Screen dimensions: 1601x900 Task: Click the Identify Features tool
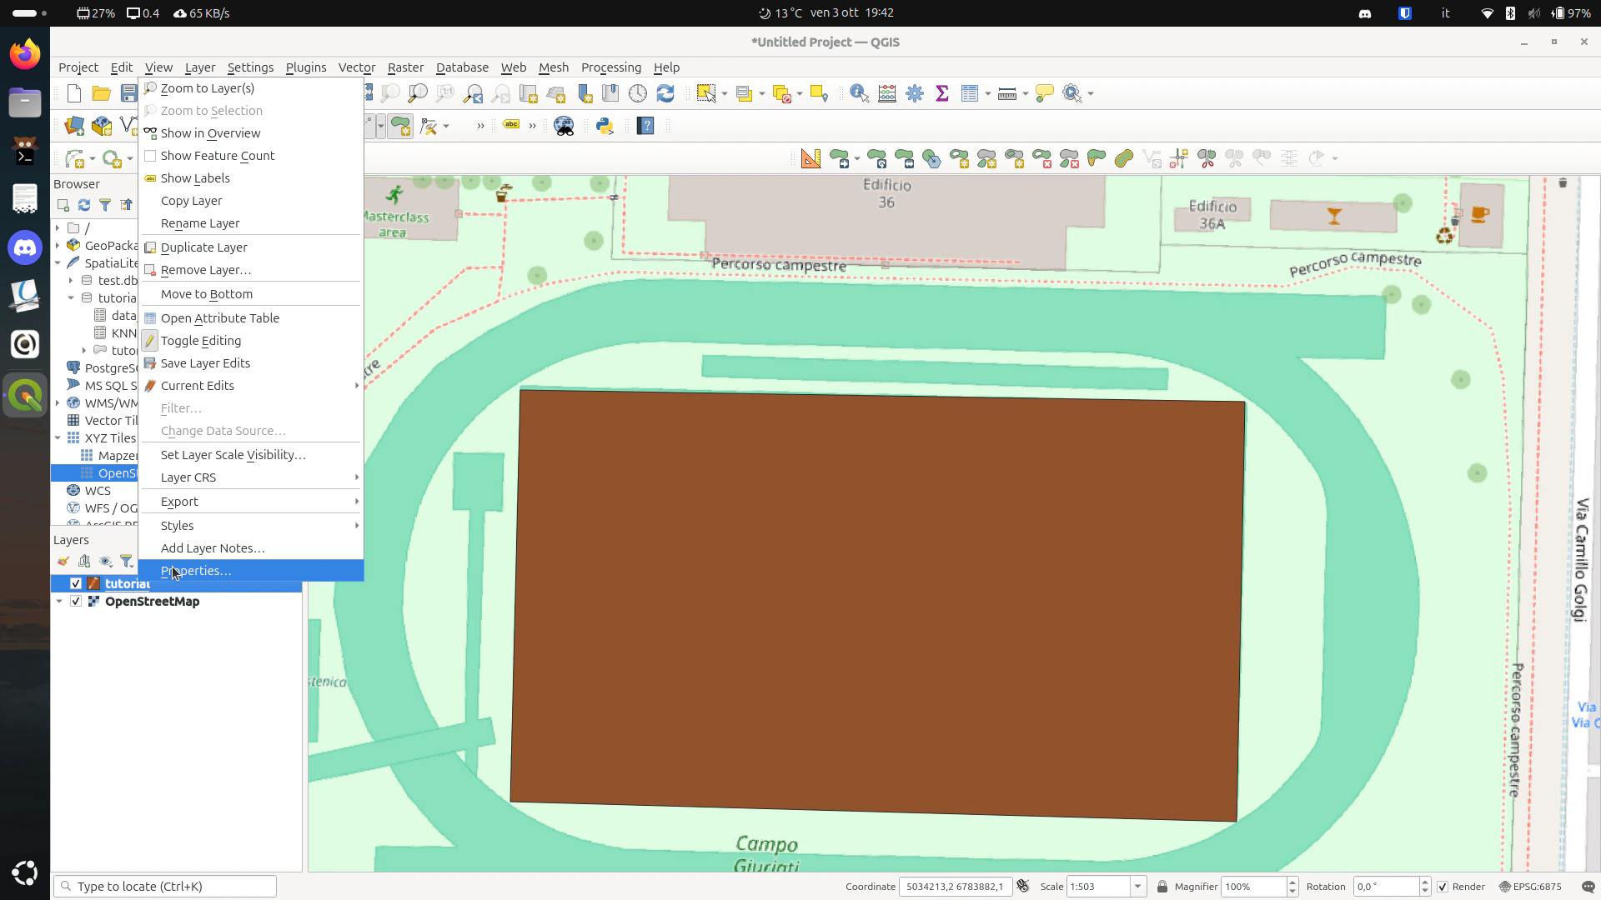point(859,93)
